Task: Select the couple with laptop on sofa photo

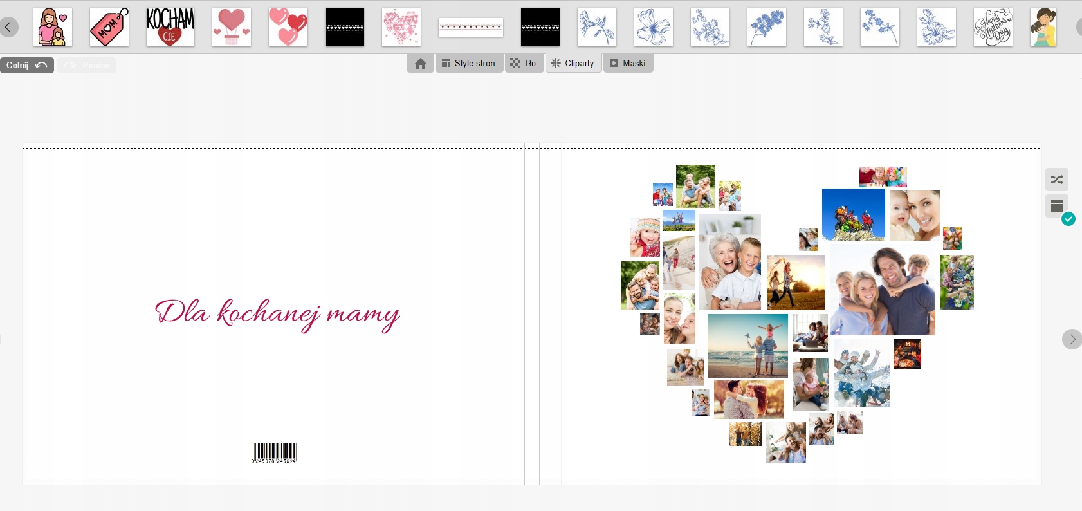Action: pyautogui.click(x=811, y=333)
